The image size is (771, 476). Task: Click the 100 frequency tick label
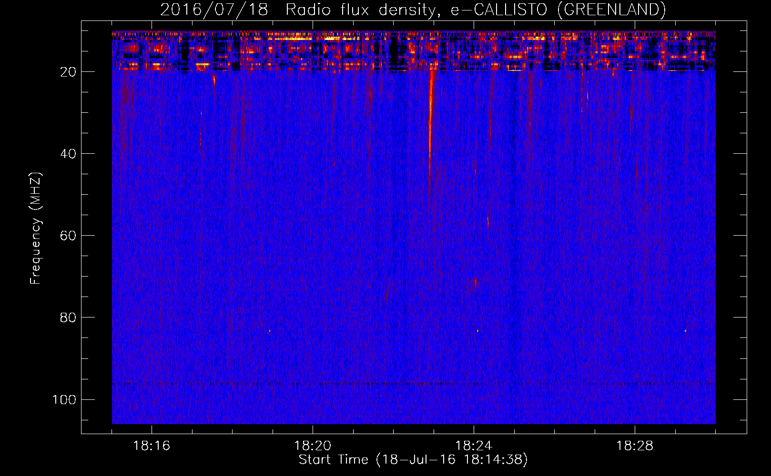click(x=64, y=399)
